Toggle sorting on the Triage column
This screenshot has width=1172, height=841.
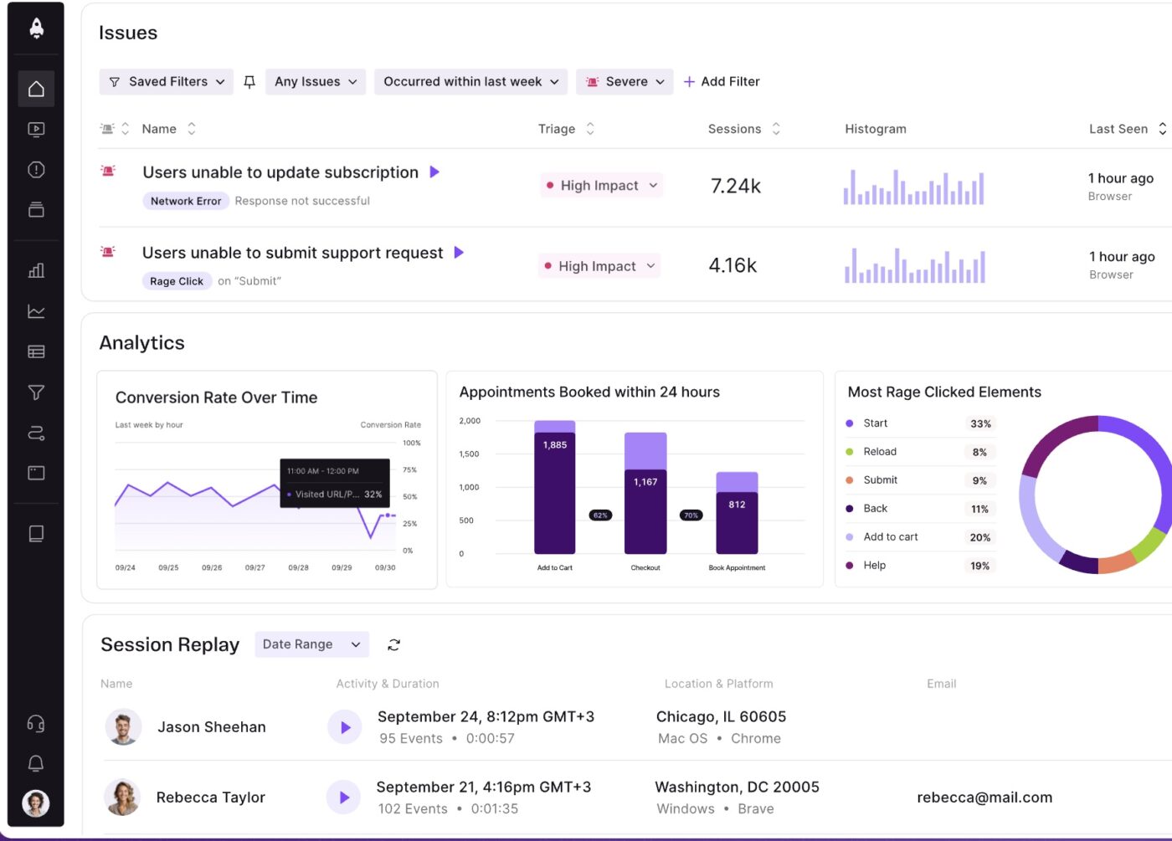[566, 129]
